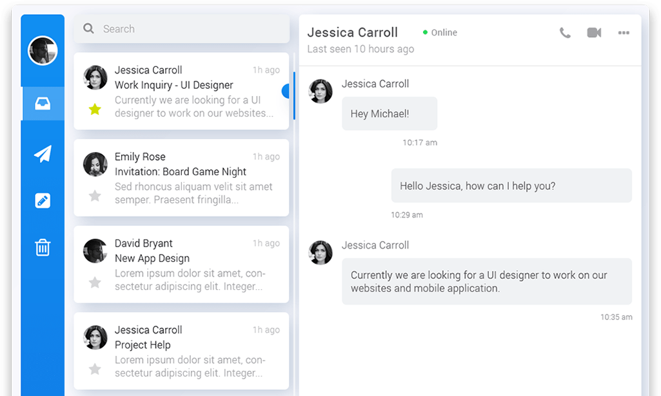Click Jessica's avatar beside Hey Michael message

pyautogui.click(x=321, y=91)
